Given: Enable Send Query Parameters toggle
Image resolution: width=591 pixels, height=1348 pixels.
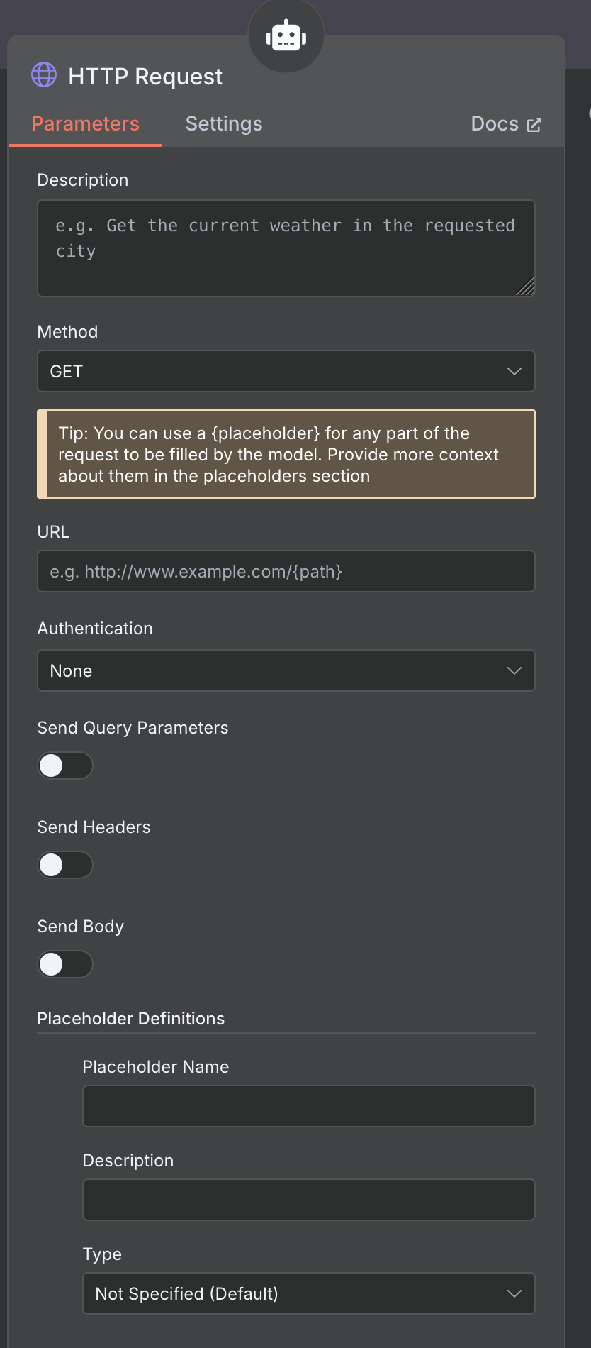Looking at the screenshot, I should coord(65,766).
